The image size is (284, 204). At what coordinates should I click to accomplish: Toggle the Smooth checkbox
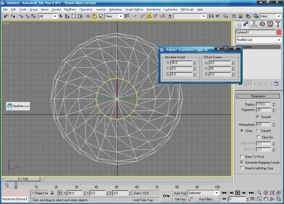pos(258,117)
